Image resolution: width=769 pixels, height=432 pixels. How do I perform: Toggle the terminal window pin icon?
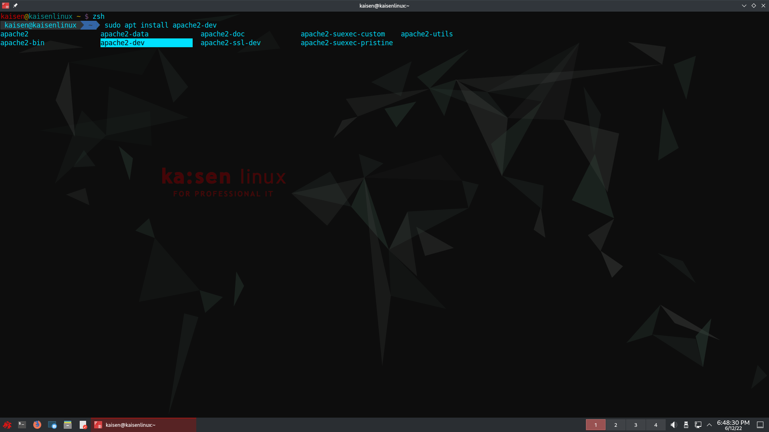15,6
